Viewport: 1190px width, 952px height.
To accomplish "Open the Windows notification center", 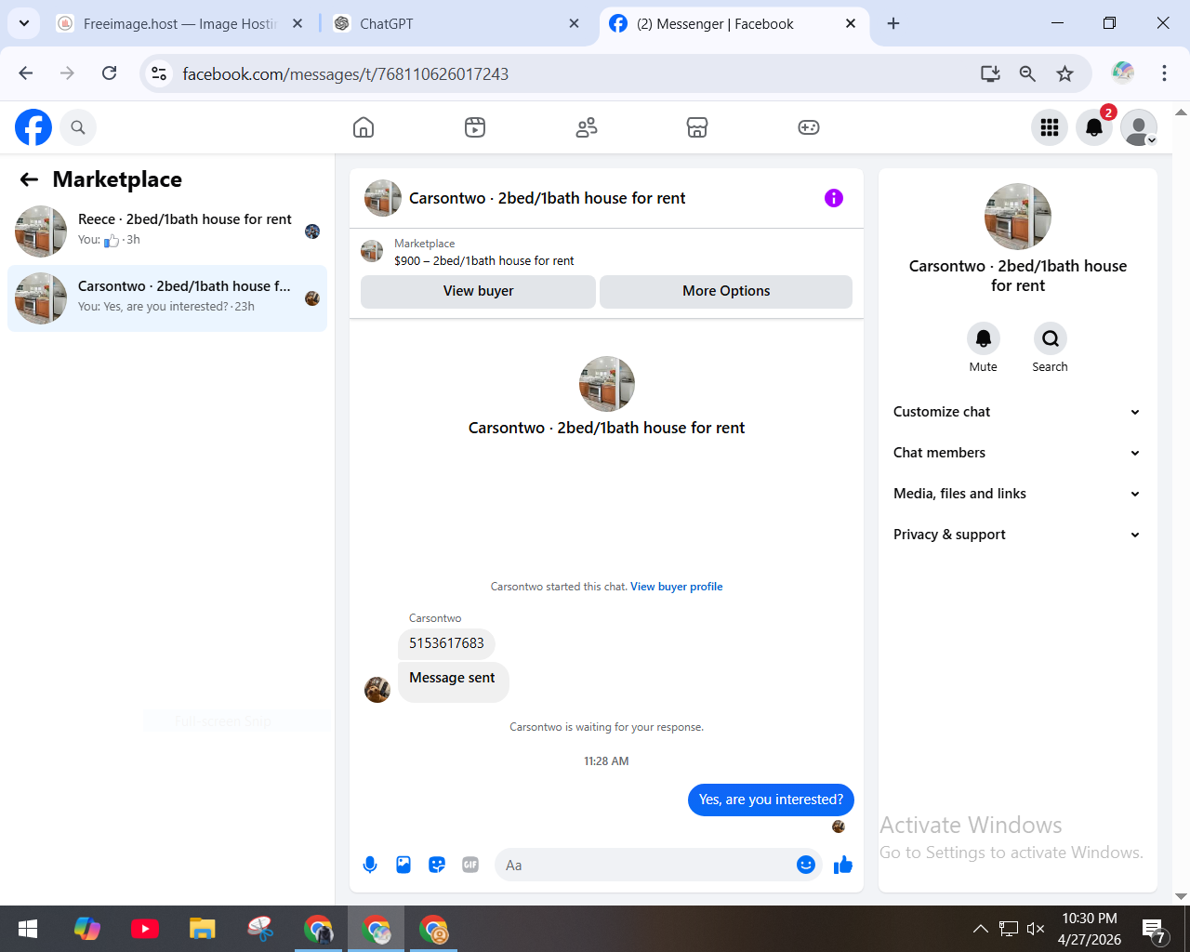I will 1155,930.
